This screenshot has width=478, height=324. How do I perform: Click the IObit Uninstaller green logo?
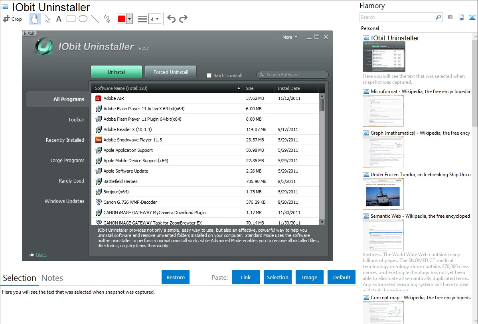point(44,46)
